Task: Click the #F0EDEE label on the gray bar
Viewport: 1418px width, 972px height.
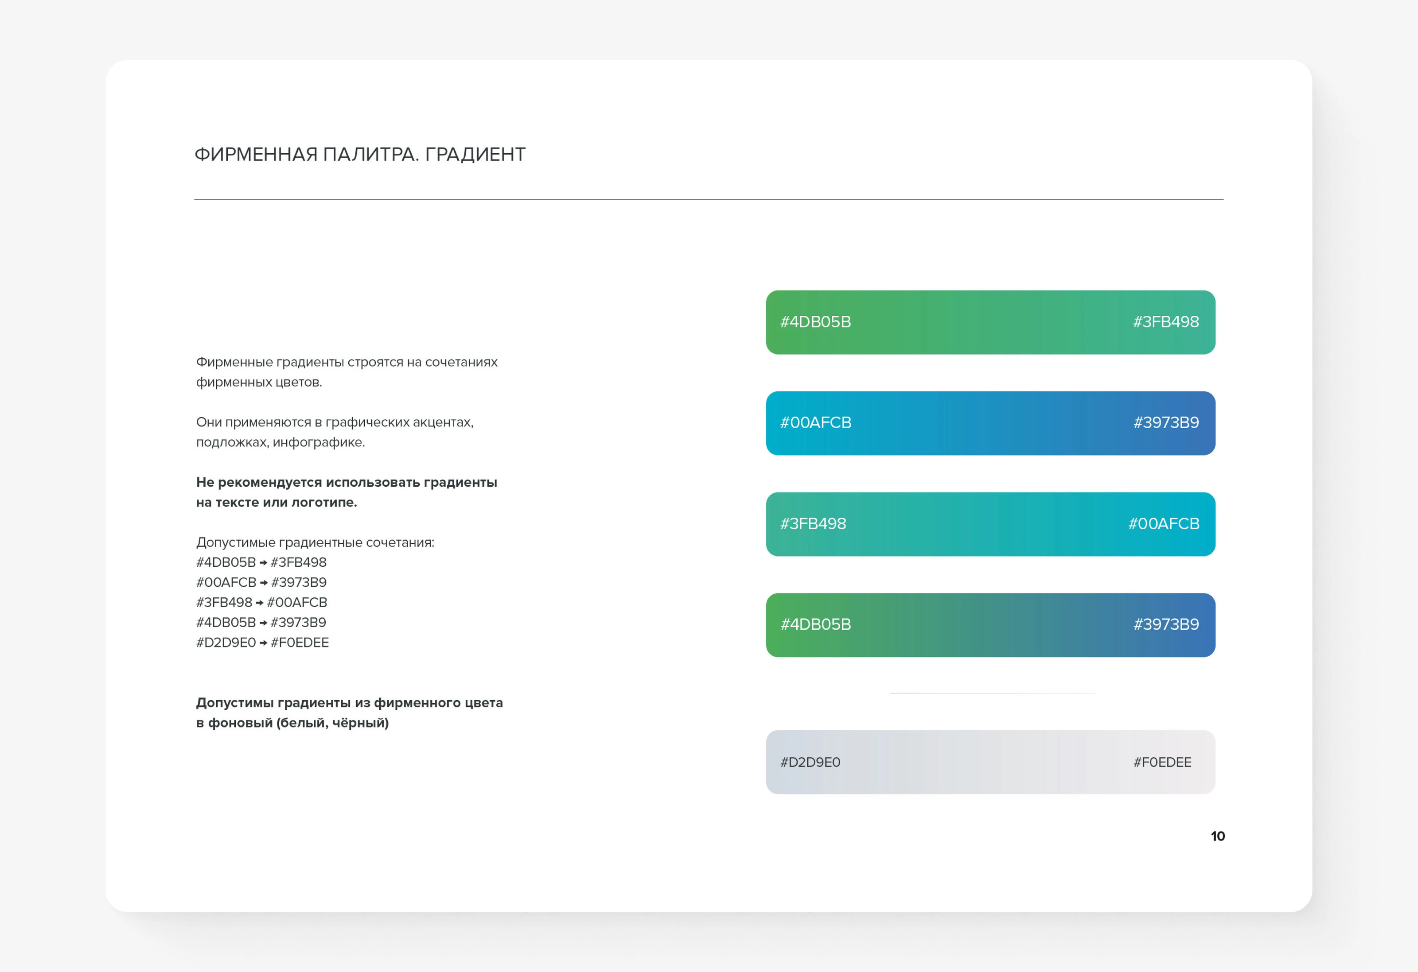Action: (x=1162, y=762)
